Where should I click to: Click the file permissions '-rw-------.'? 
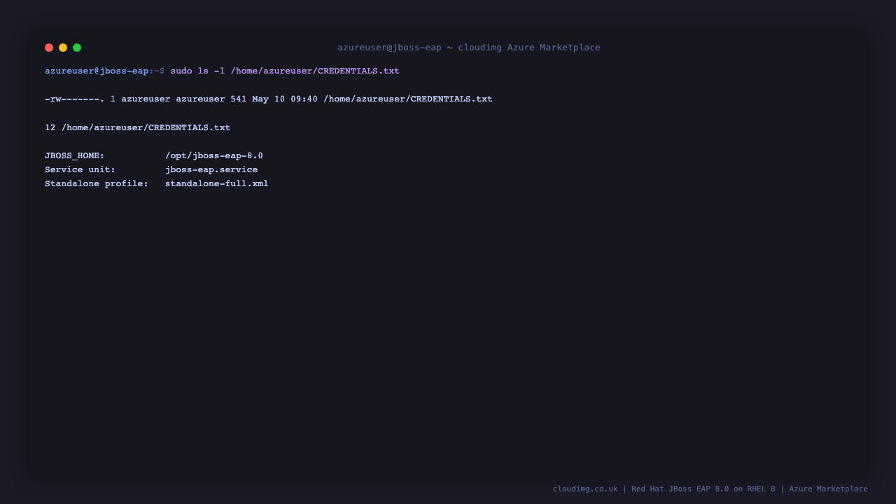point(75,99)
